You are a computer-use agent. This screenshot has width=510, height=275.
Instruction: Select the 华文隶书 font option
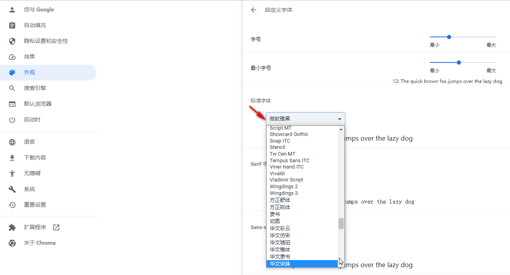tap(302, 257)
